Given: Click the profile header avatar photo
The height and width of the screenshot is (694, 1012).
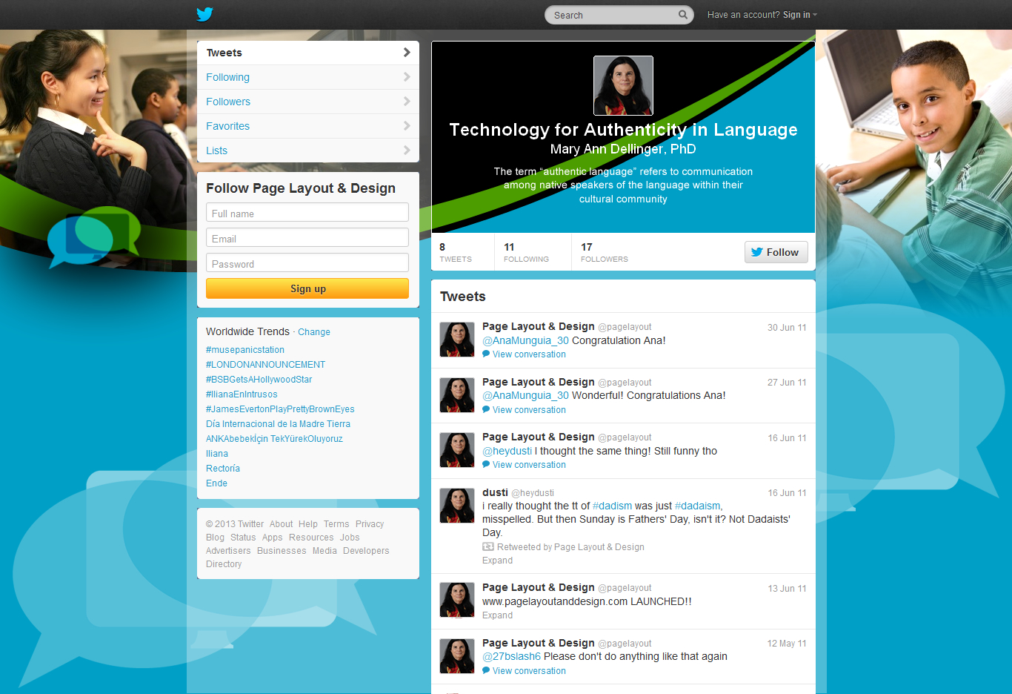Looking at the screenshot, I should [623, 85].
